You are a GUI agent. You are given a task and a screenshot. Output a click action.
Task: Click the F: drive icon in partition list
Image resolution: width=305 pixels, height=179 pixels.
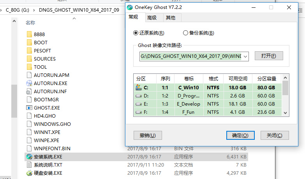pos(139,112)
